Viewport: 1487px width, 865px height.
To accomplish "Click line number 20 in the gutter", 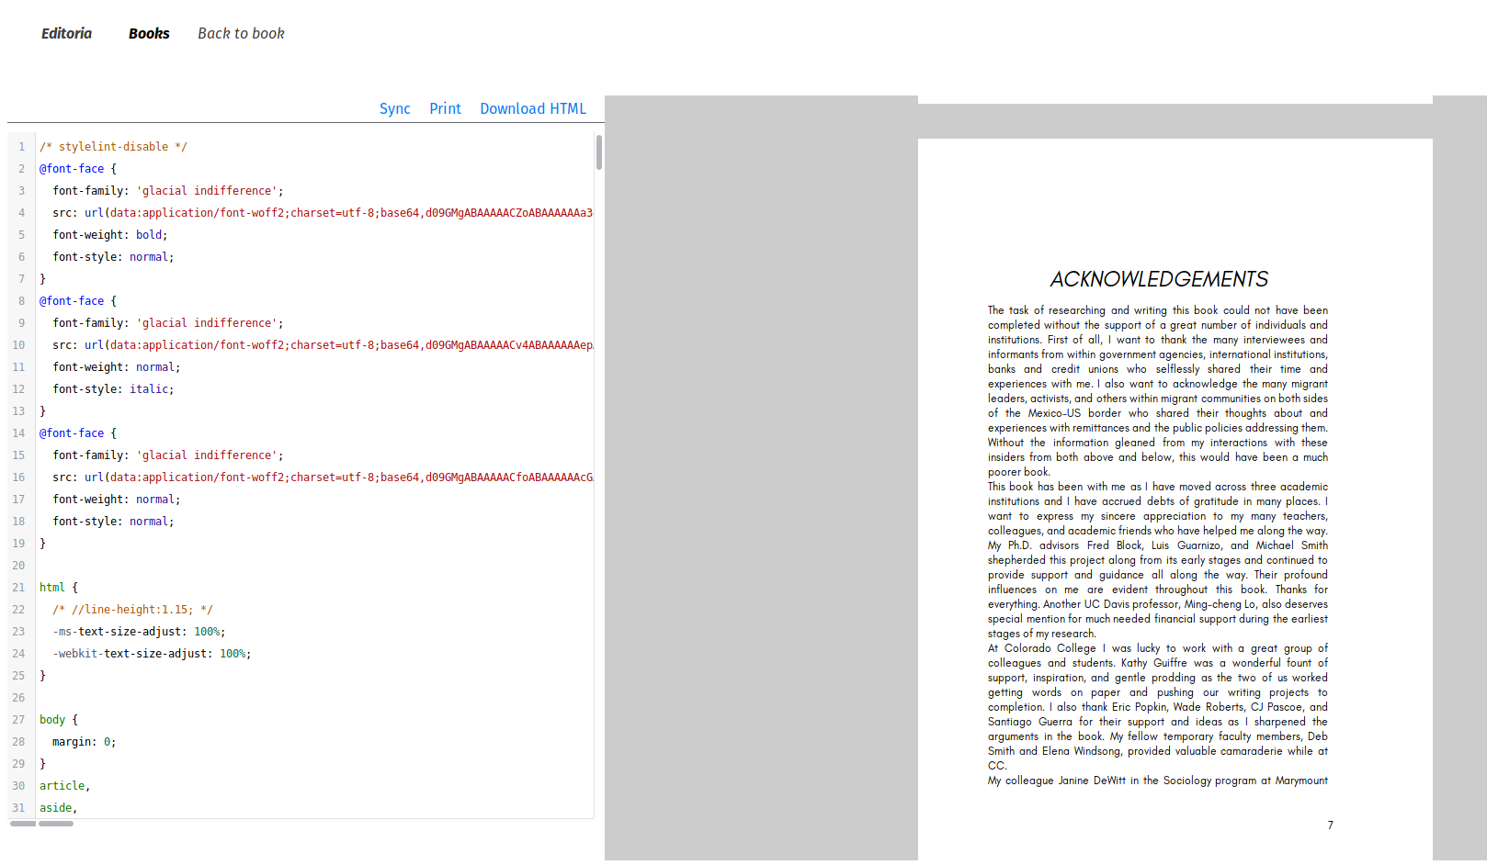I will coord(18,566).
